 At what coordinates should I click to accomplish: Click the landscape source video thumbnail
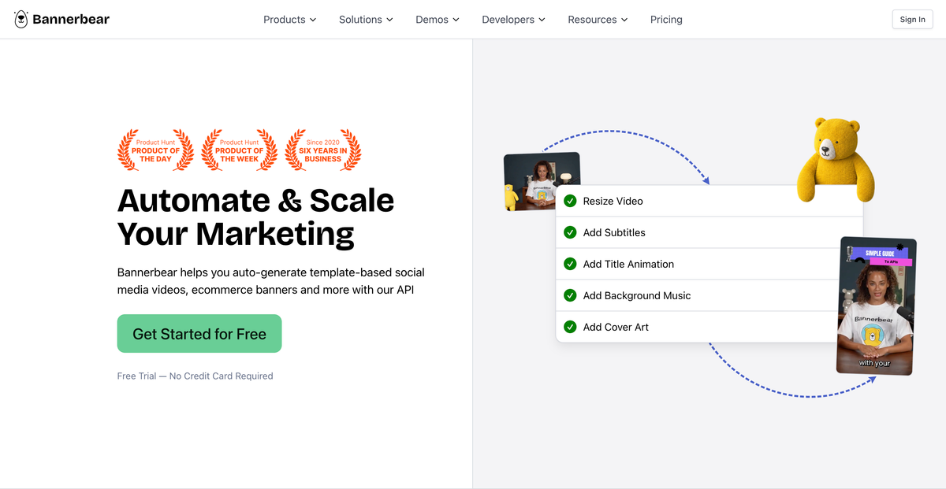(542, 182)
